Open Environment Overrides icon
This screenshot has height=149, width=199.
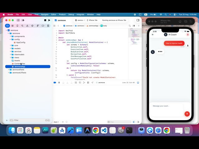coord(88,83)
